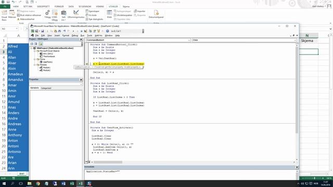Open the Run menu in VBA editor
The height and width of the screenshot is (187, 333).
(82, 35)
